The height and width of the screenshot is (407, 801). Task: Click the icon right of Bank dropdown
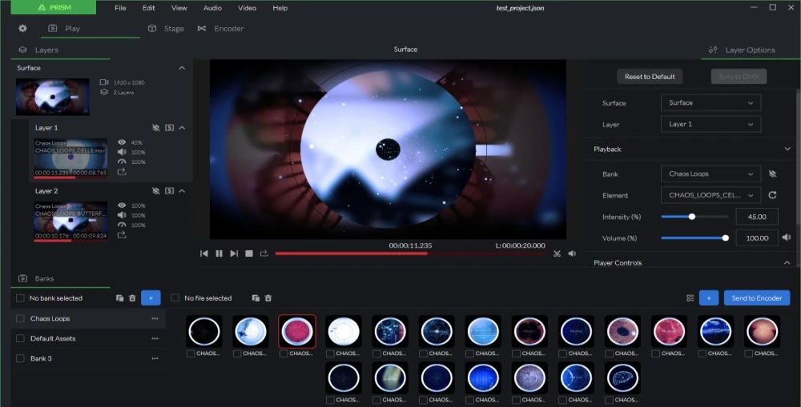click(772, 174)
